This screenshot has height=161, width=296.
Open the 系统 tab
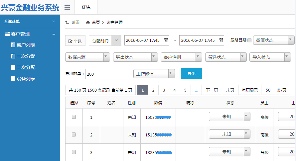(85, 7)
